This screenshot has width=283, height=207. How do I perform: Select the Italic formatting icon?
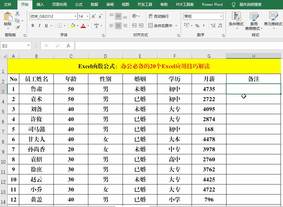[x=40, y=25]
